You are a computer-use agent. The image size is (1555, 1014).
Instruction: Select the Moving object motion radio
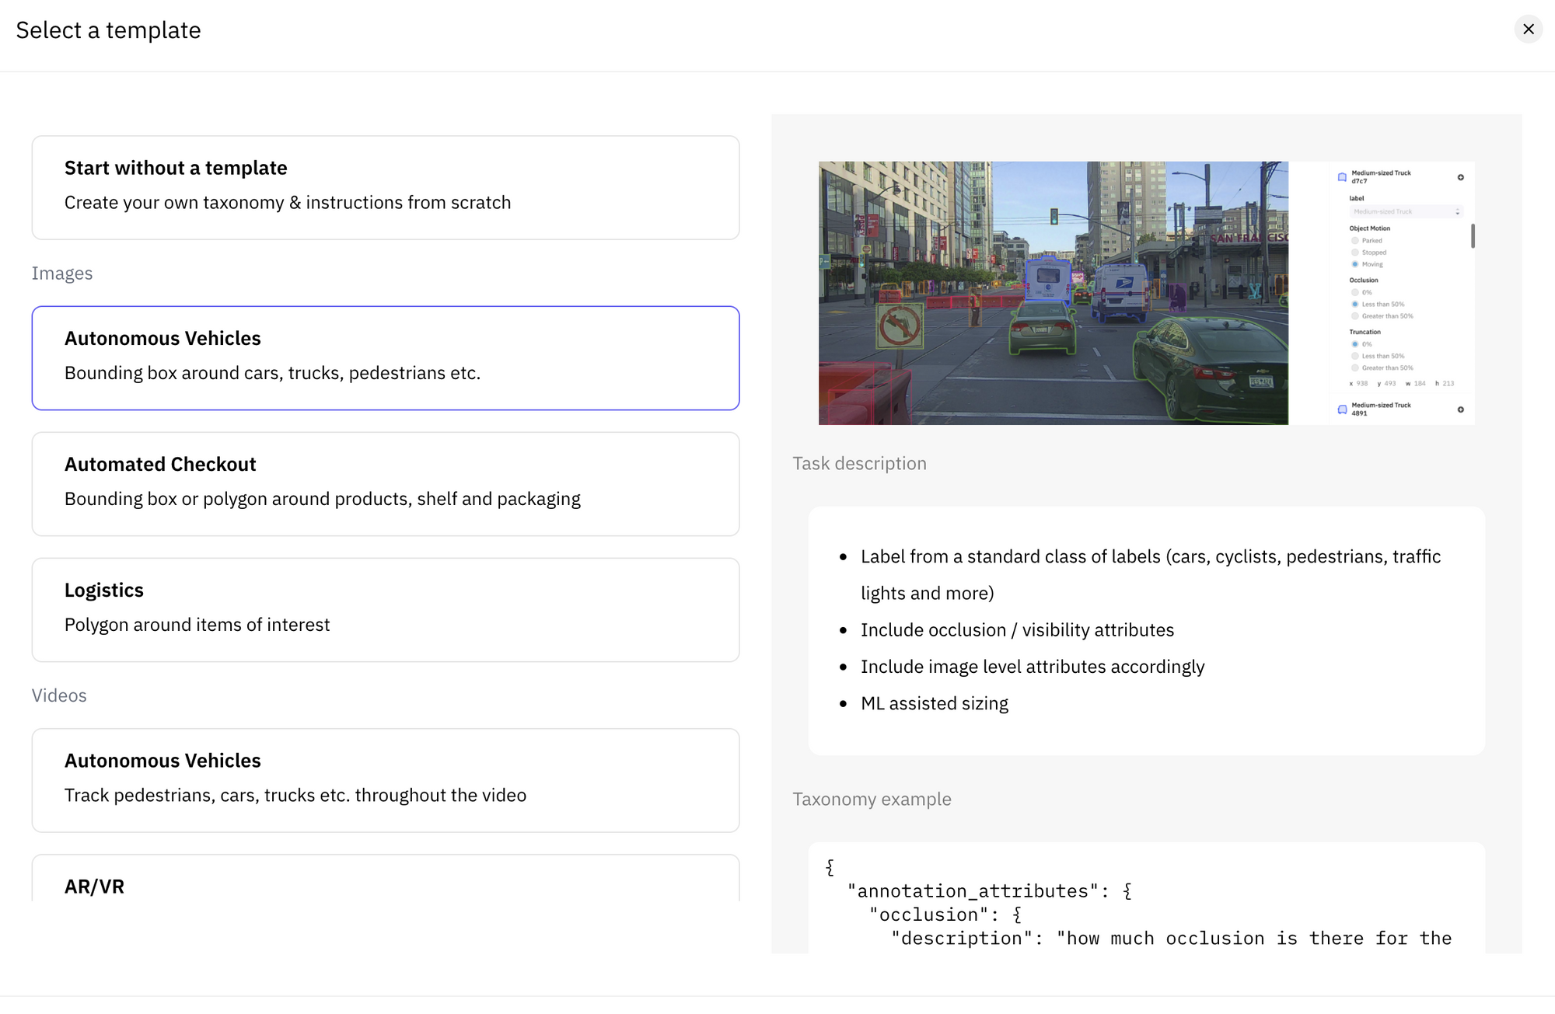click(1355, 264)
